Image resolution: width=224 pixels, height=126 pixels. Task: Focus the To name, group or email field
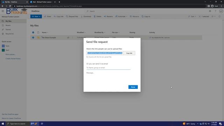[x=108, y=68]
